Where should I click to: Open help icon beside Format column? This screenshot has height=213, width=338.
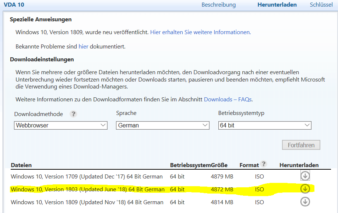263,164
